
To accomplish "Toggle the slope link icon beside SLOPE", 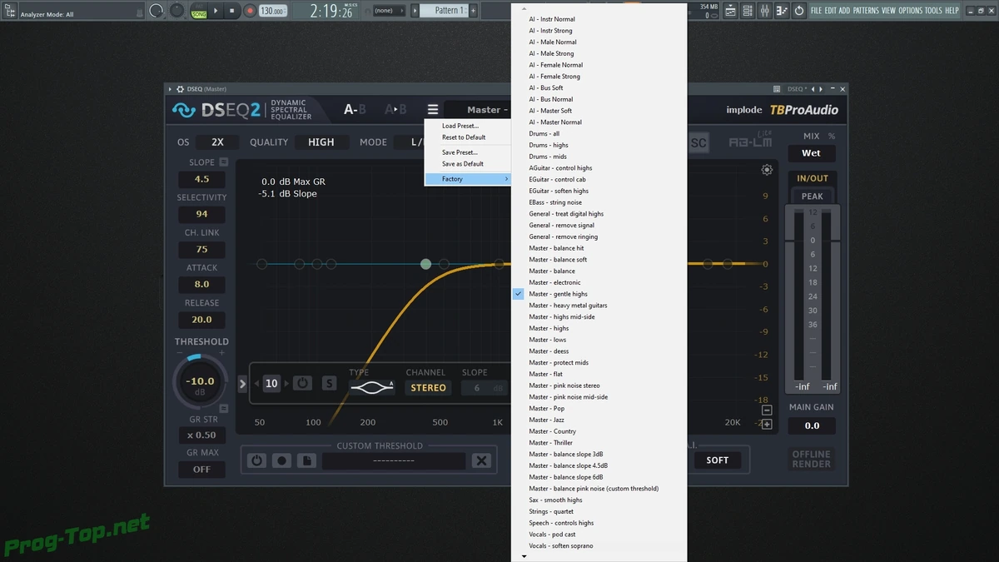I will (223, 162).
